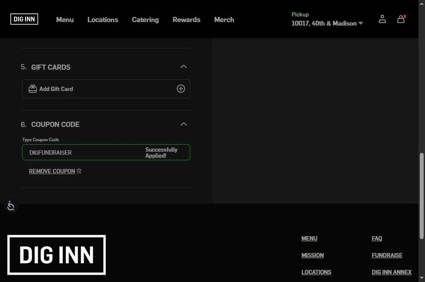
Task: Collapse the Gift Cards section chevron
Action: click(184, 67)
